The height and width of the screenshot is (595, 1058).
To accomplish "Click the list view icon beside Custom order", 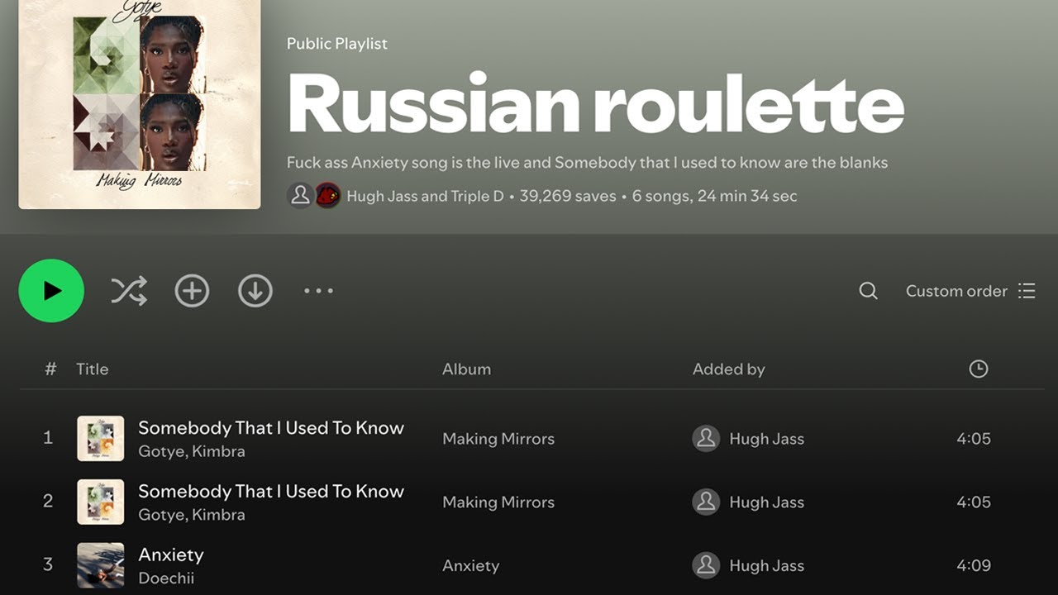I will pyautogui.click(x=1027, y=291).
